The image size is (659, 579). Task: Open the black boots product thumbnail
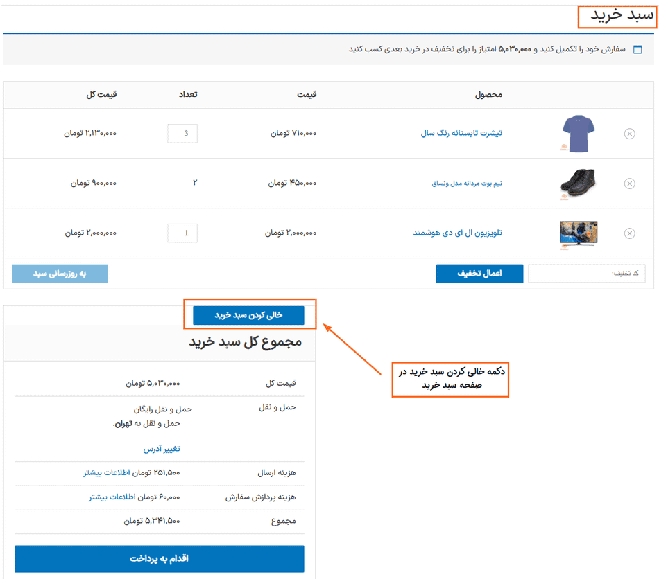coord(579,184)
